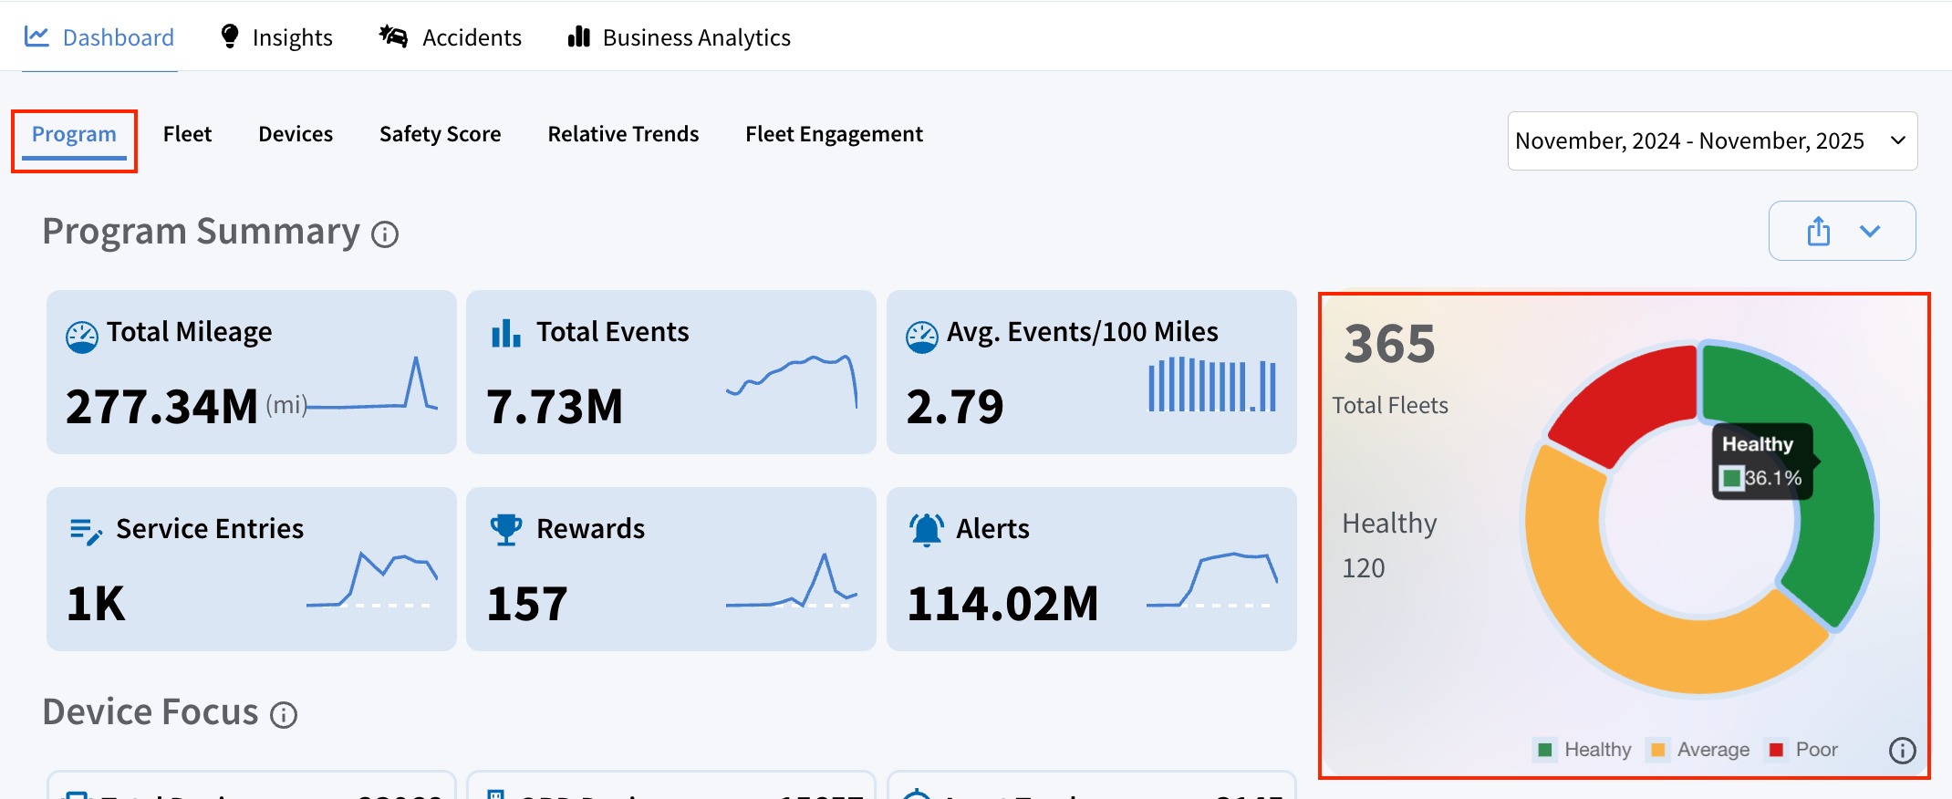The height and width of the screenshot is (799, 1952).
Task: Click the Alerts bell icon
Action: 926,529
